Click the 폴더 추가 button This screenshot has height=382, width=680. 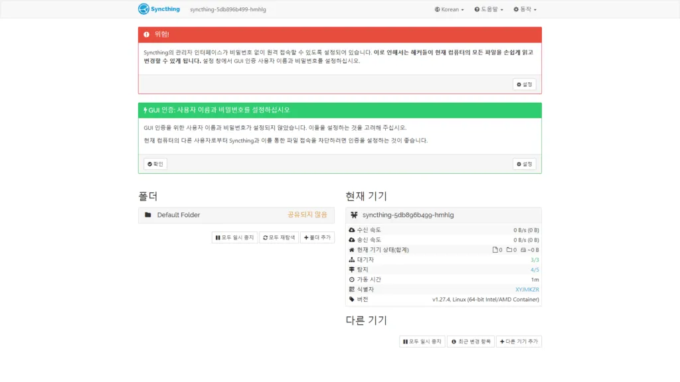point(317,237)
